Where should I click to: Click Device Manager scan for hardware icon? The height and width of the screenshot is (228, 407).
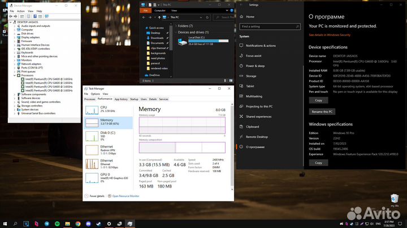[46, 16]
